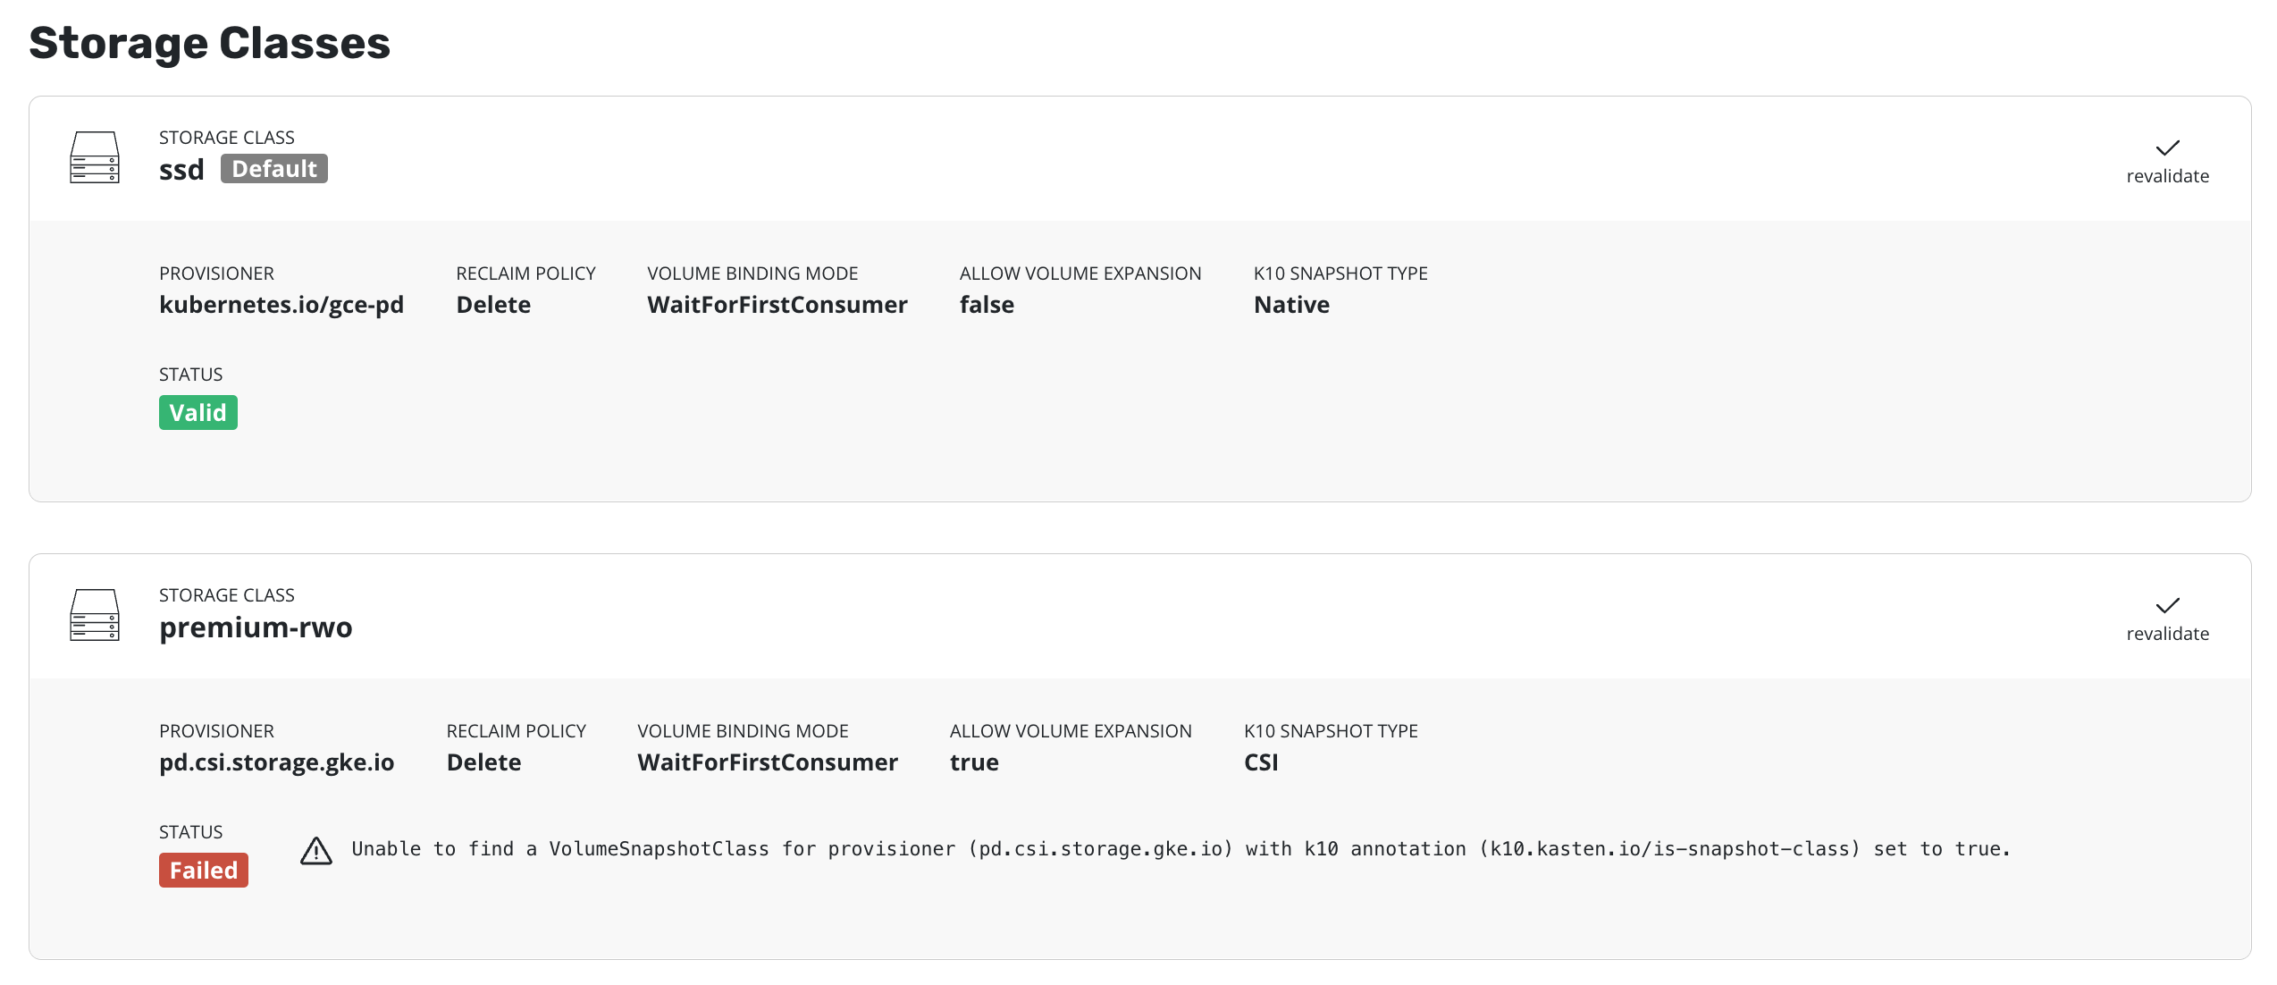The width and height of the screenshot is (2277, 985).
Task: Click the premium-rwo storage class name
Action: [x=256, y=627]
